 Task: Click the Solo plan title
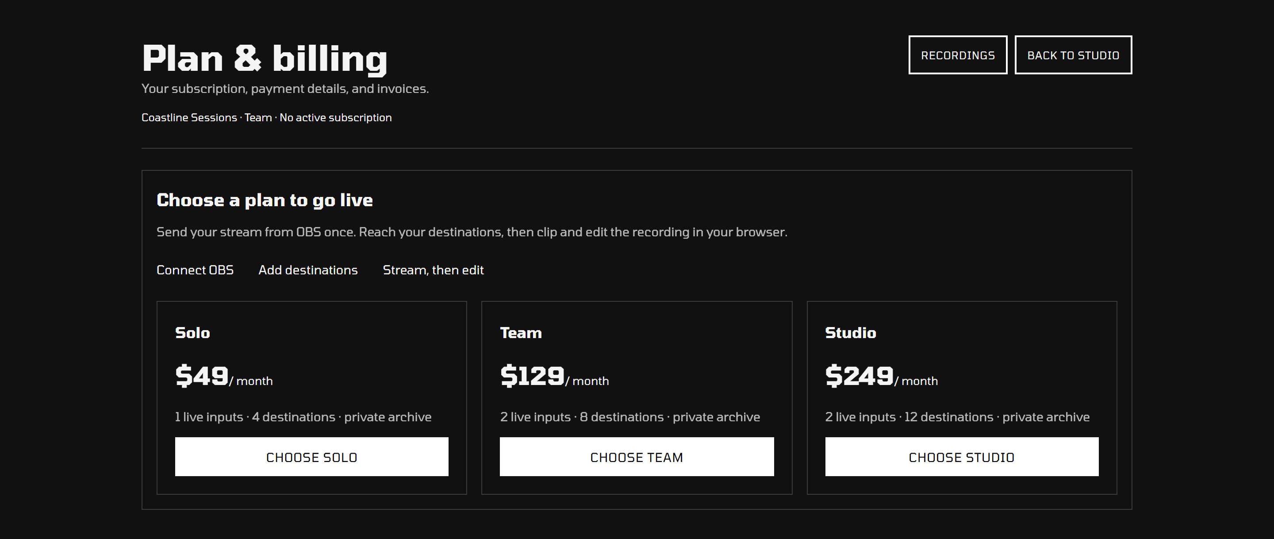click(192, 333)
